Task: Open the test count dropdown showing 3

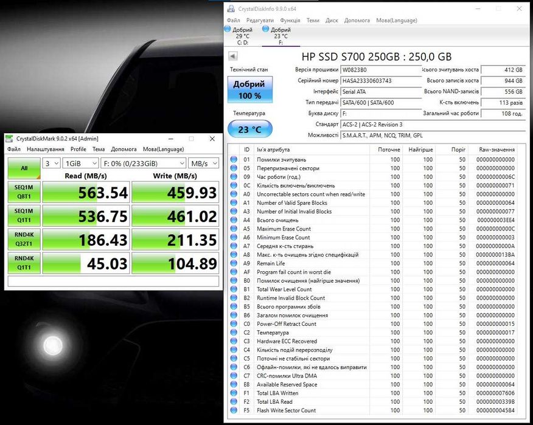Action: [51, 164]
